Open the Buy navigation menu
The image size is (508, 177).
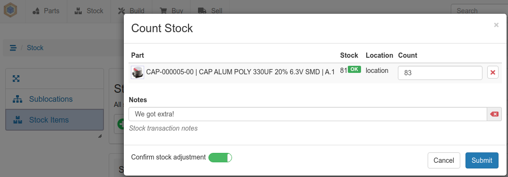coord(172,11)
